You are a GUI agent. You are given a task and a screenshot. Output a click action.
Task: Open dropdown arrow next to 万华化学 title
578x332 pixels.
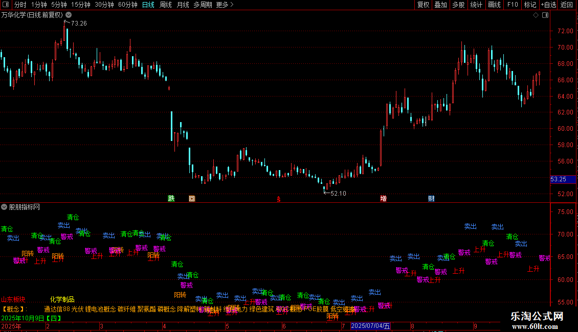(x=69, y=15)
